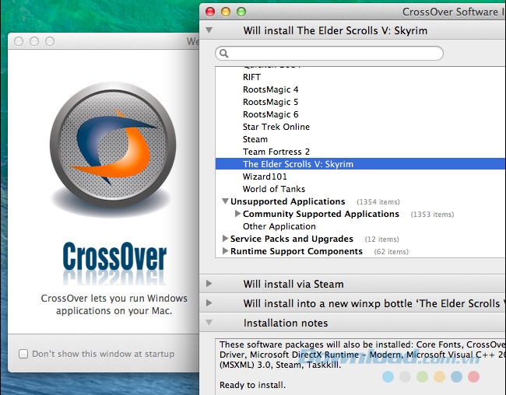The width and height of the screenshot is (506, 395).
Task: Expand Service Packs and Upgrades group
Action: [x=225, y=238]
